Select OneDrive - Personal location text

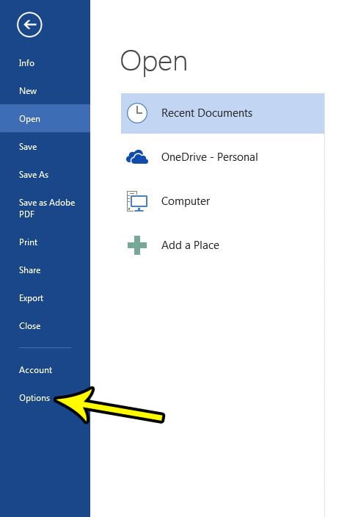click(x=210, y=157)
